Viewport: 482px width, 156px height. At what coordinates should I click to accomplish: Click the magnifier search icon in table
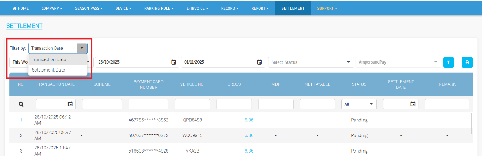(21, 104)
